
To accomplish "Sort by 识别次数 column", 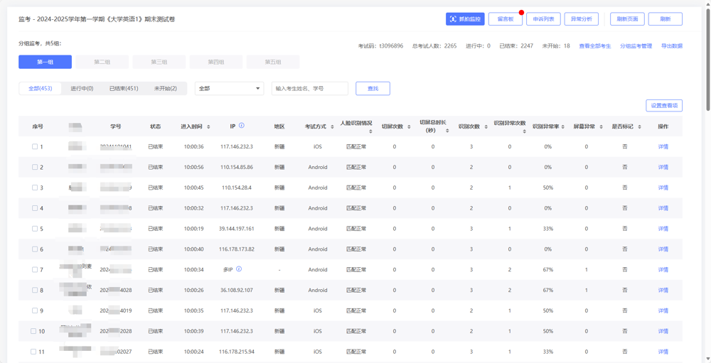I will coord(486,127).
